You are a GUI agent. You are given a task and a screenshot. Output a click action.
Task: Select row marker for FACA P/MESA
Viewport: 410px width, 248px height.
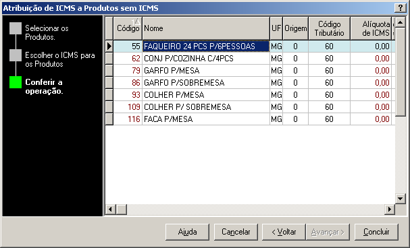point(109,119)
